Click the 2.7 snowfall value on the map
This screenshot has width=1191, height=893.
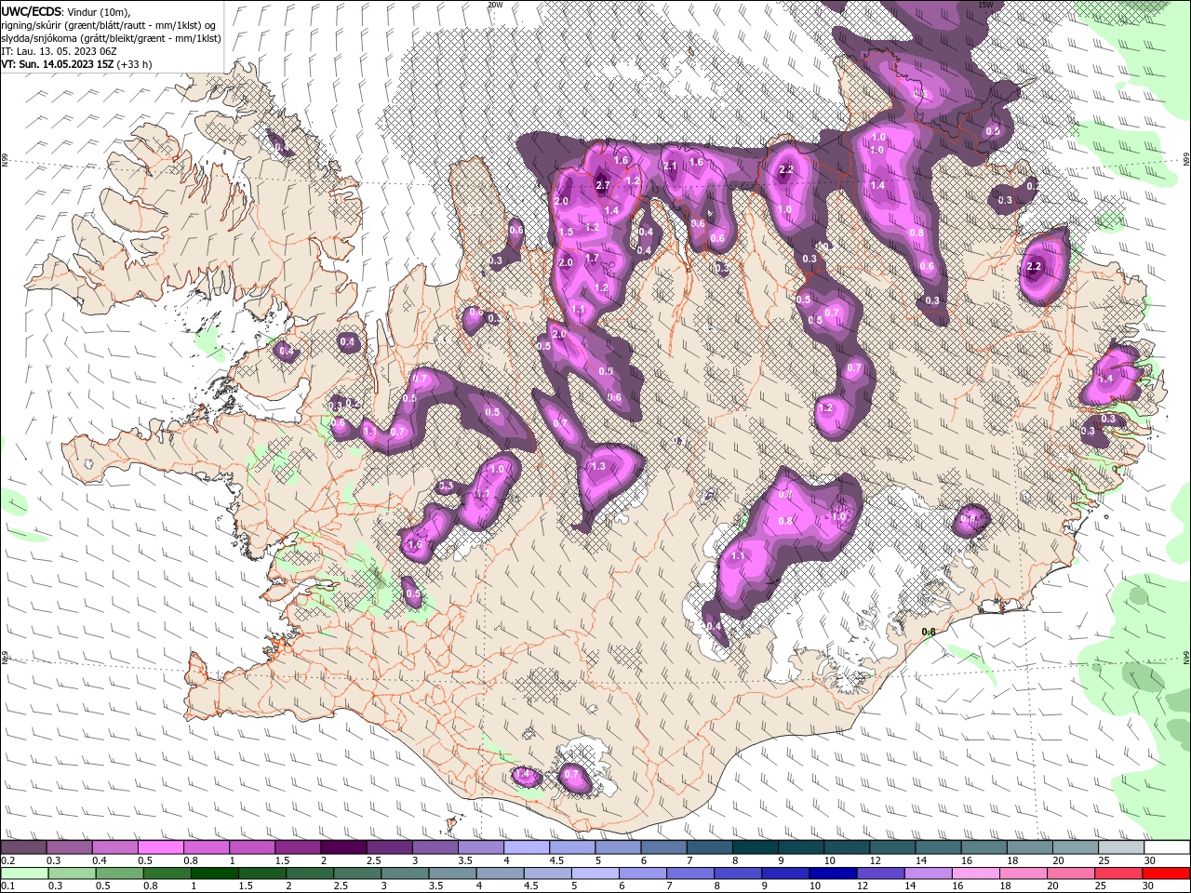click(602, 185)
